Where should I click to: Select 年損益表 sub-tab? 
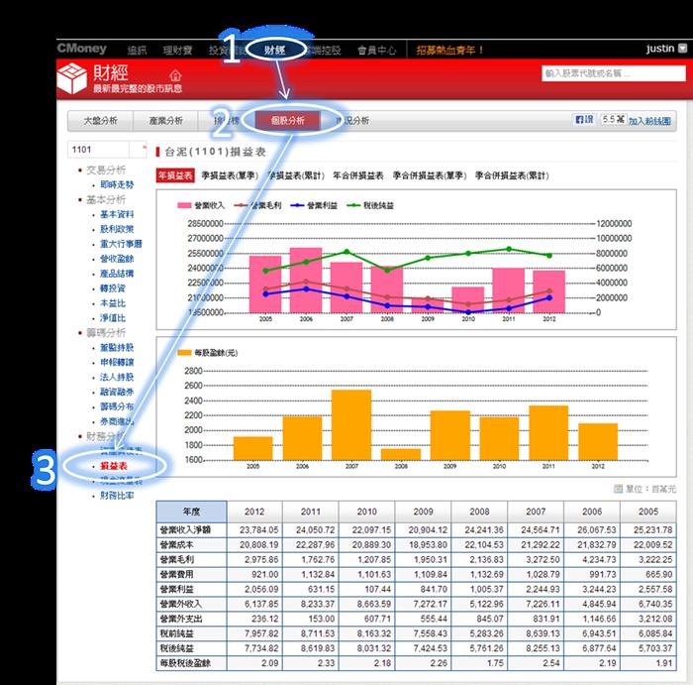[175, 175]
